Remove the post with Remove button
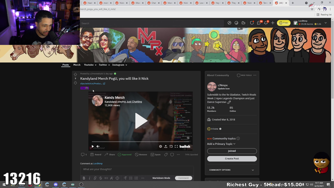 coord(141,155)
